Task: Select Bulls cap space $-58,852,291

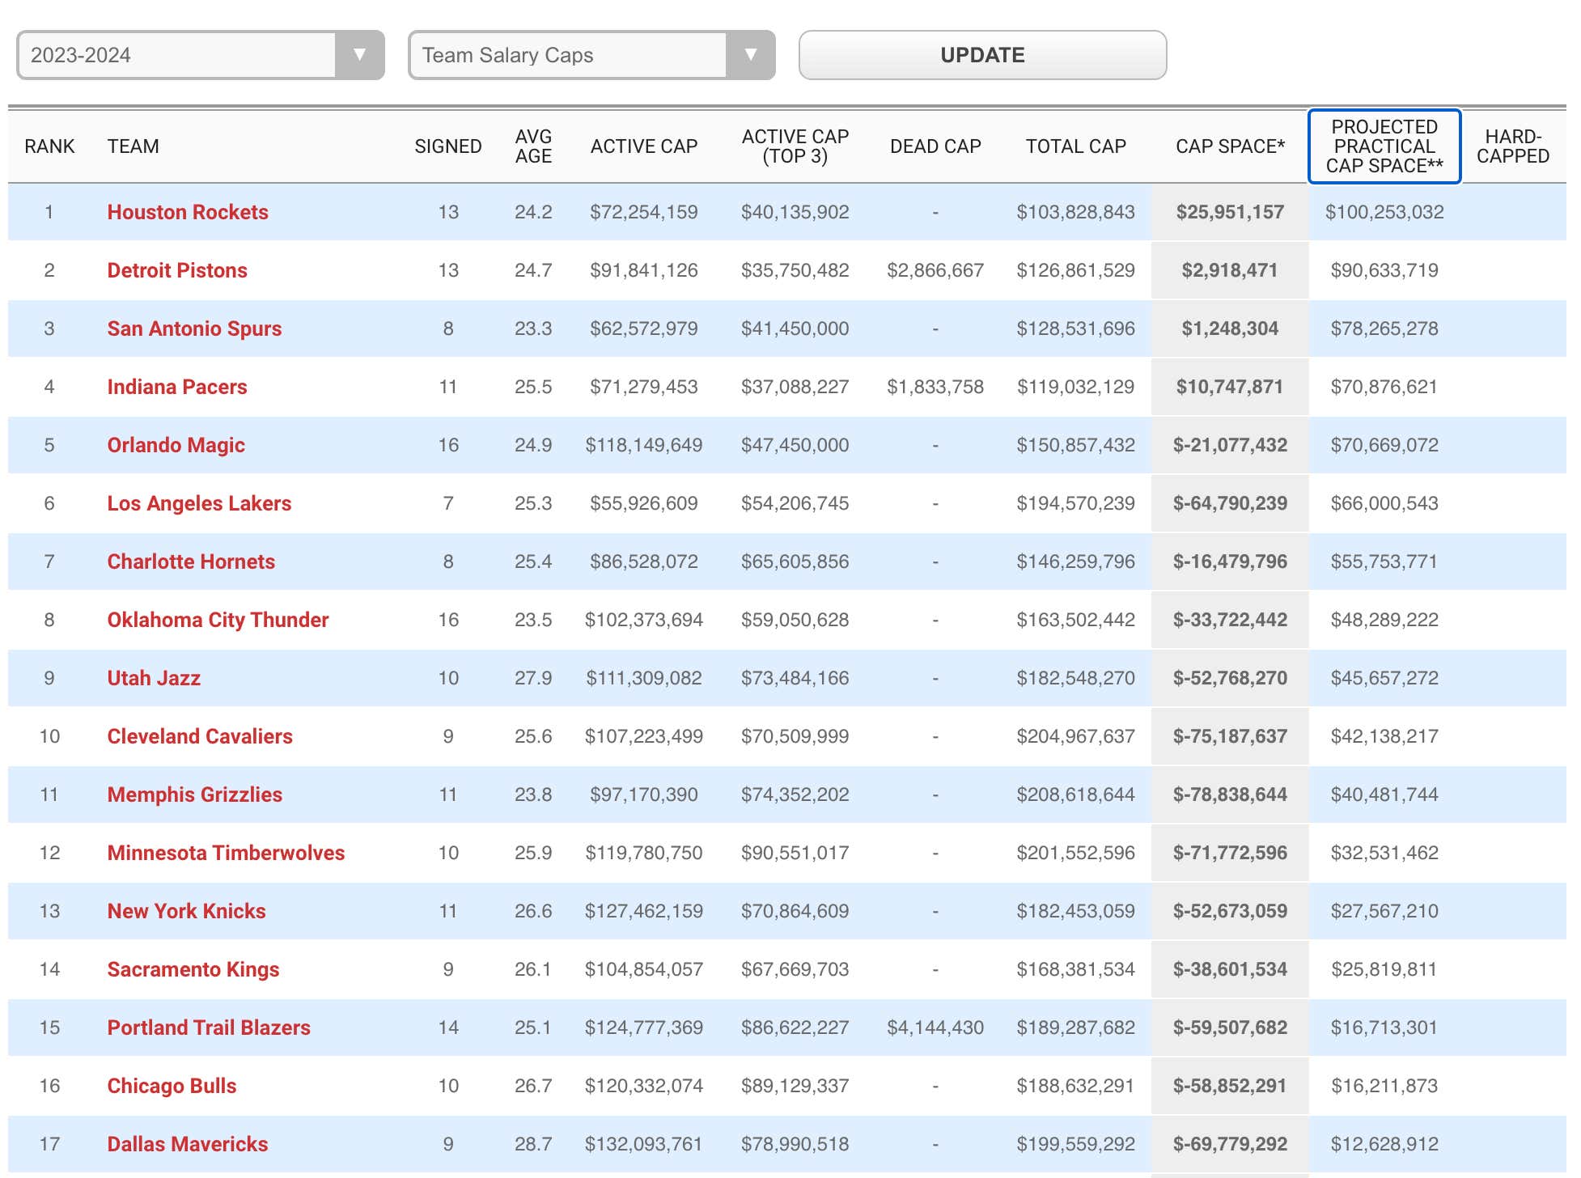Action: (x=1230, y=1086)
